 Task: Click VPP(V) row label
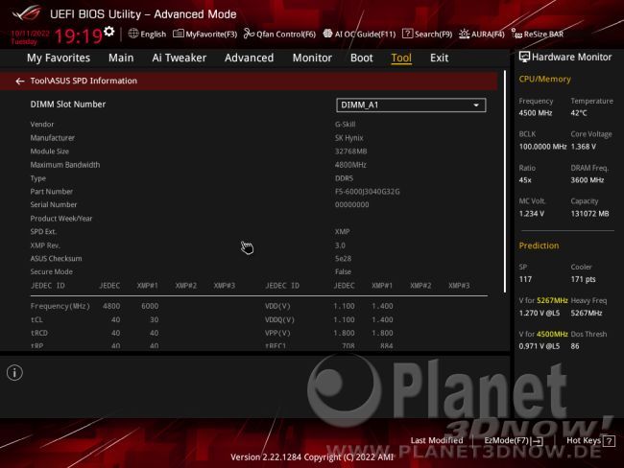[x=277, y=333]
